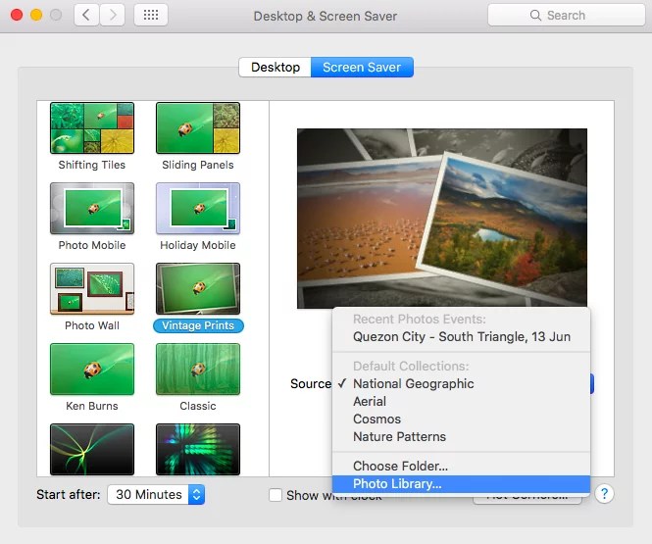Minimize the window with the yellow button
This screenshot has width=652, height=544.
click(36, 15)
